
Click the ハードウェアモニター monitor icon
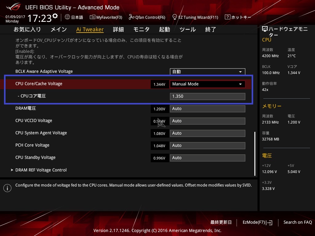click(265, 29)
